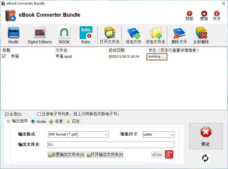This screenshot has height=169, width=228.
Task: Close the eBook Converter Bundle window
Action: coord(224,3)
